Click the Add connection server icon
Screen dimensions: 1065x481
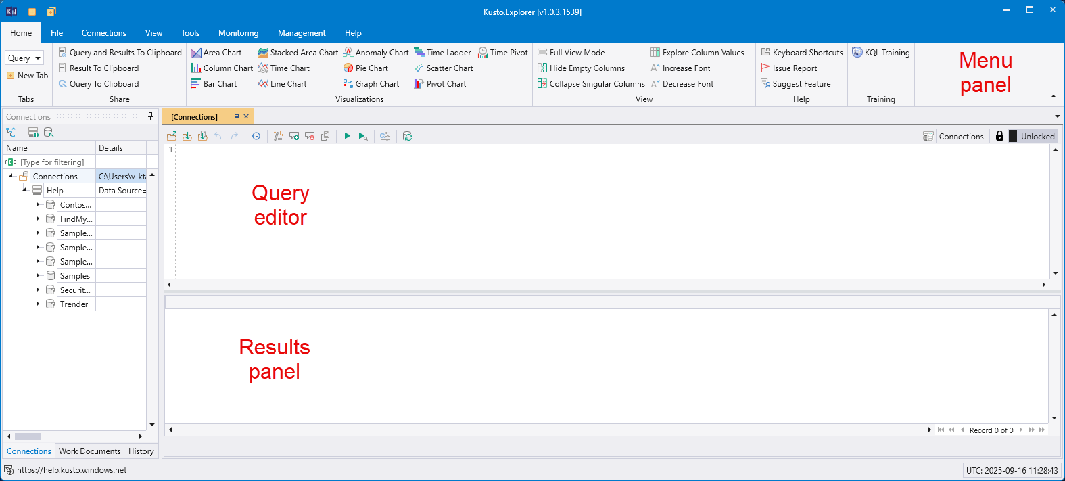pos(33,133)
